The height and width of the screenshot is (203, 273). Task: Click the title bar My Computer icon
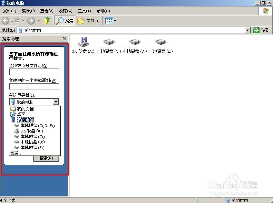pyautogui.click(x=3, y=3)
